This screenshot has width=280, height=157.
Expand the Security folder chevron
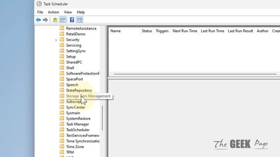[x=56, y=40]
